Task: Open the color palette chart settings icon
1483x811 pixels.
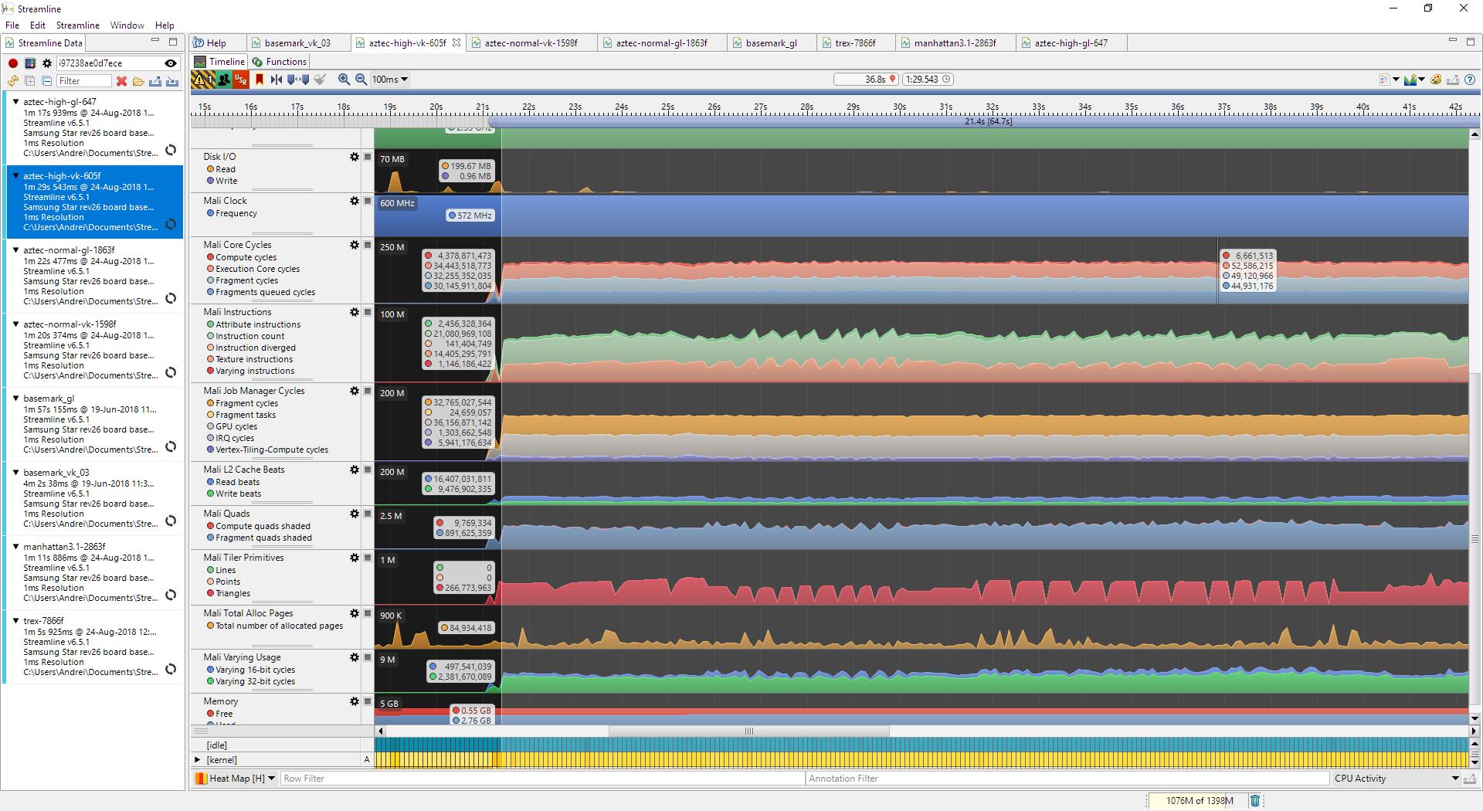Action: coord(1436,80)
